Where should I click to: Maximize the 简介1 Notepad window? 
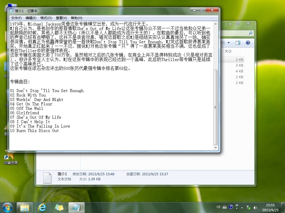pyautogui.click(x=202, y=10)
